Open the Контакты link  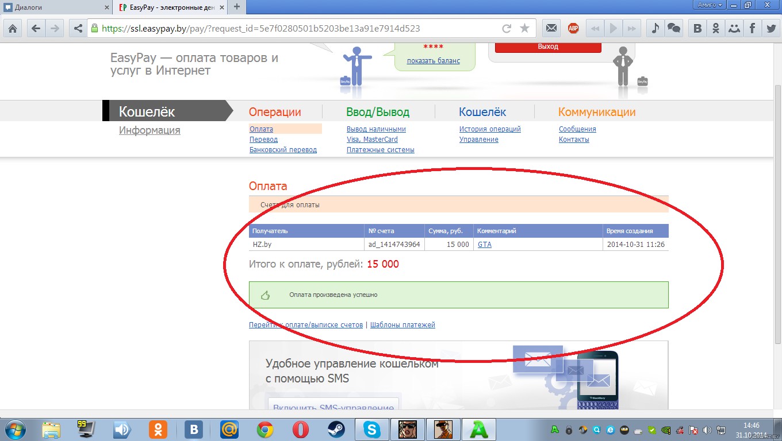[x=574, y=140]
